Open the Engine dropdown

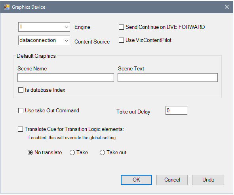pos(44,27)
